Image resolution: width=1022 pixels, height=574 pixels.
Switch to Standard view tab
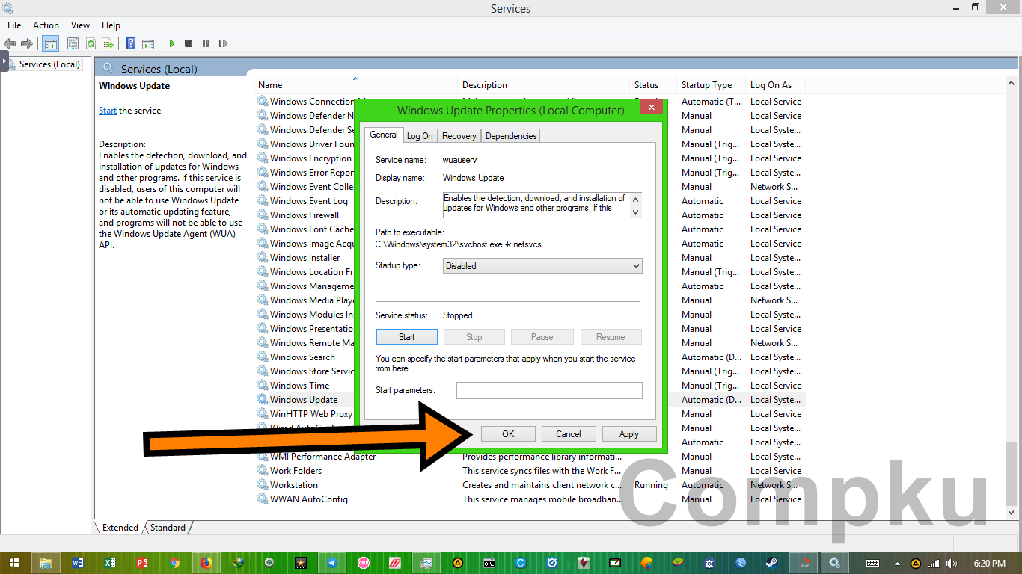click(x=168, y=528)
